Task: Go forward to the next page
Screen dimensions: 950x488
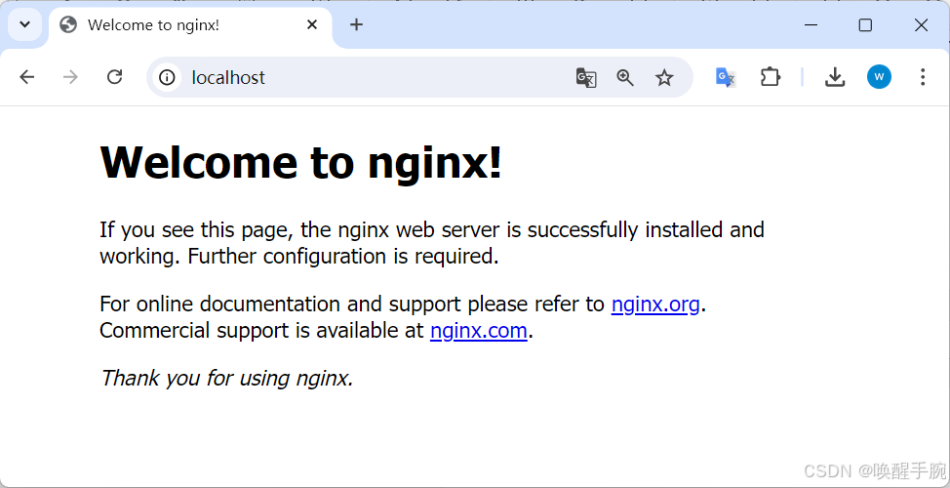Action: 70,77
